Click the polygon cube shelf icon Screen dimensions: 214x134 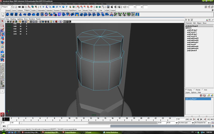point(12,14)
